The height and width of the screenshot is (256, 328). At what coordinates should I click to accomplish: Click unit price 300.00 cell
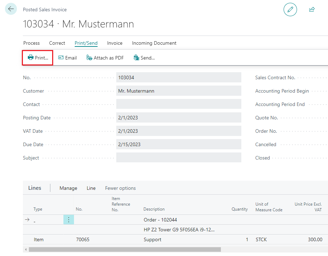315,239
